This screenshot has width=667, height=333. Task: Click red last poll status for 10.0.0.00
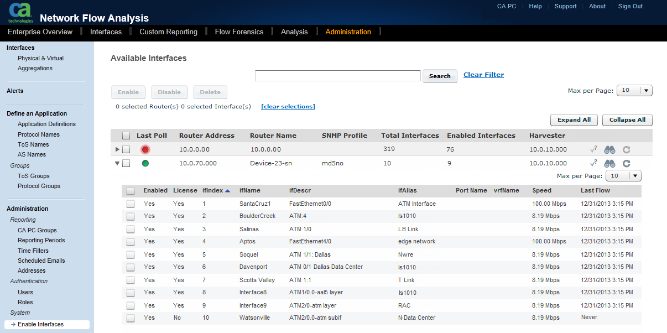coord(145,149)
